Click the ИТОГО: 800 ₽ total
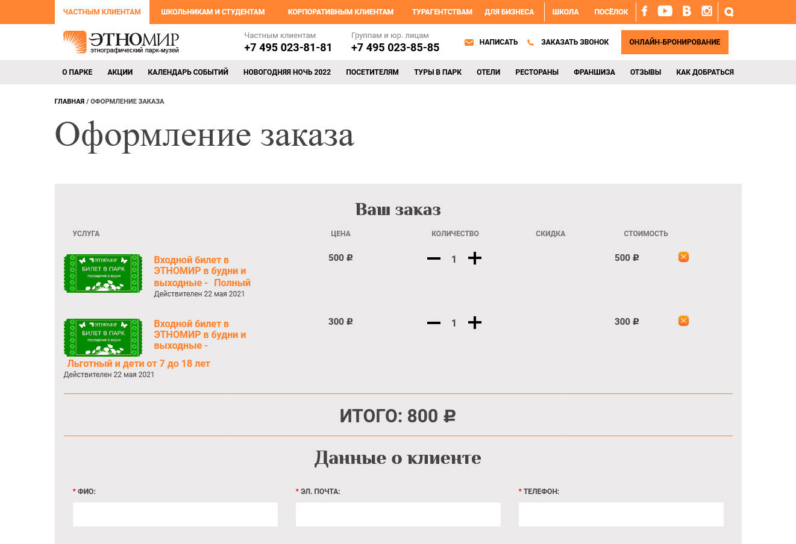The image size is (796, 544). tap(398, 416)
